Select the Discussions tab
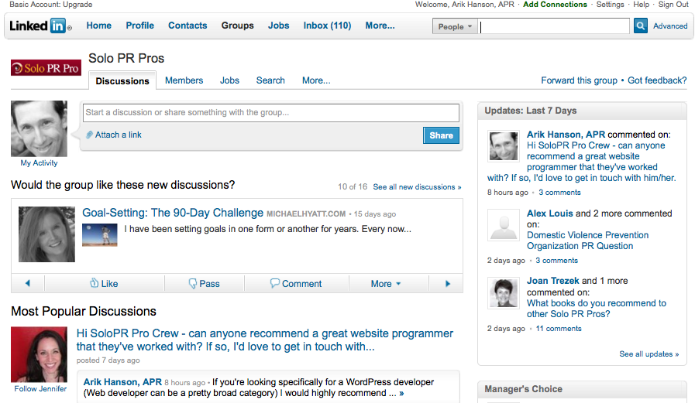This screenshot has height=403, width=695. click(x=122, y=81)
